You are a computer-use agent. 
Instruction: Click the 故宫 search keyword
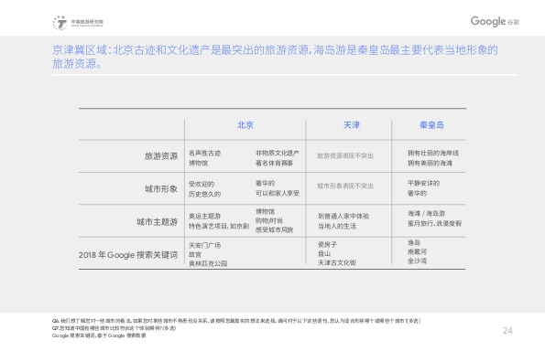195,254
